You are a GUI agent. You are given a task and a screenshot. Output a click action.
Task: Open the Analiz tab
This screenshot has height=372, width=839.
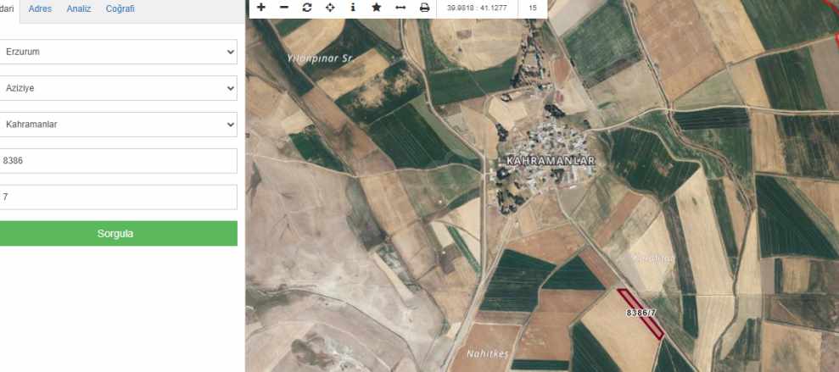click(79, 8)
